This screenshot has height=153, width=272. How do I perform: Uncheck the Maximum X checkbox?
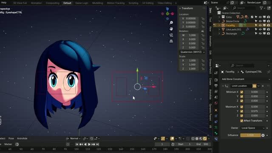coord(242,107)
